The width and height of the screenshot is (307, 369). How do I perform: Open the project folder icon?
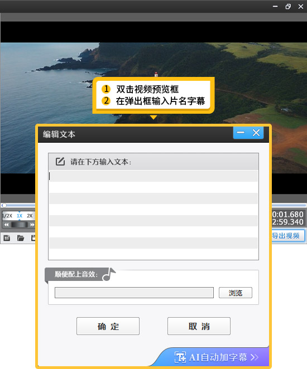pyautogui.click(x=21, y=238)
